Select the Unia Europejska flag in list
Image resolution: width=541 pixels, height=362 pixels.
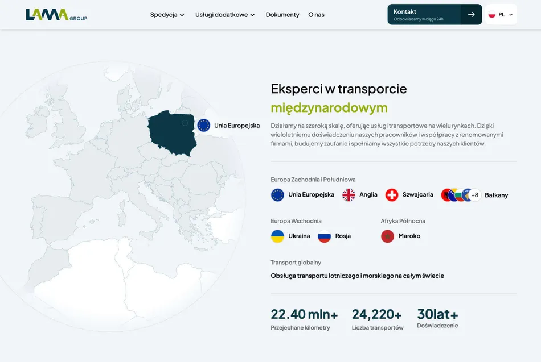pos(277,195)
